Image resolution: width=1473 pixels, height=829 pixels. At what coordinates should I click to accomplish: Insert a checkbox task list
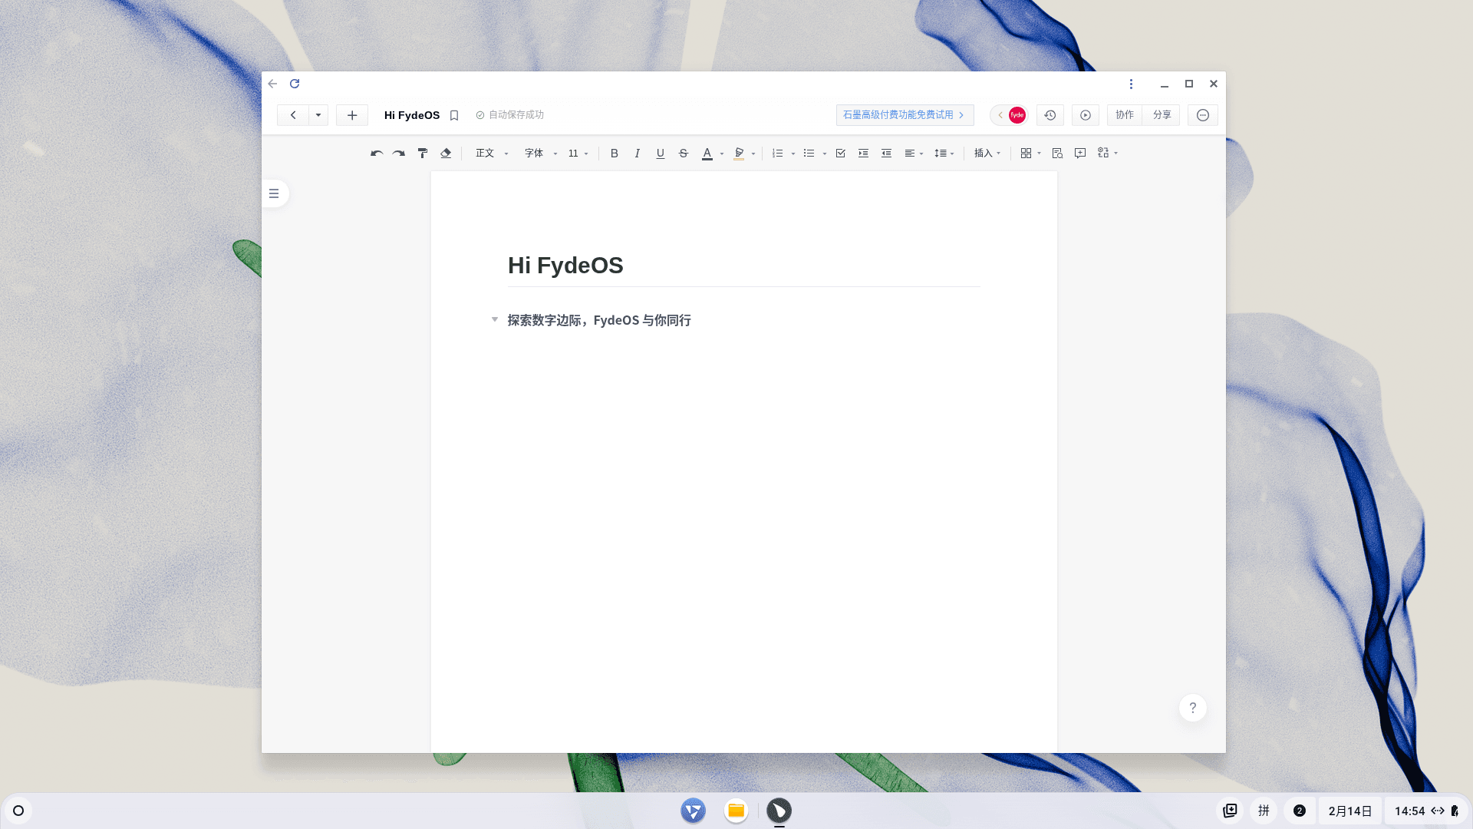click(x=840, y=154)
